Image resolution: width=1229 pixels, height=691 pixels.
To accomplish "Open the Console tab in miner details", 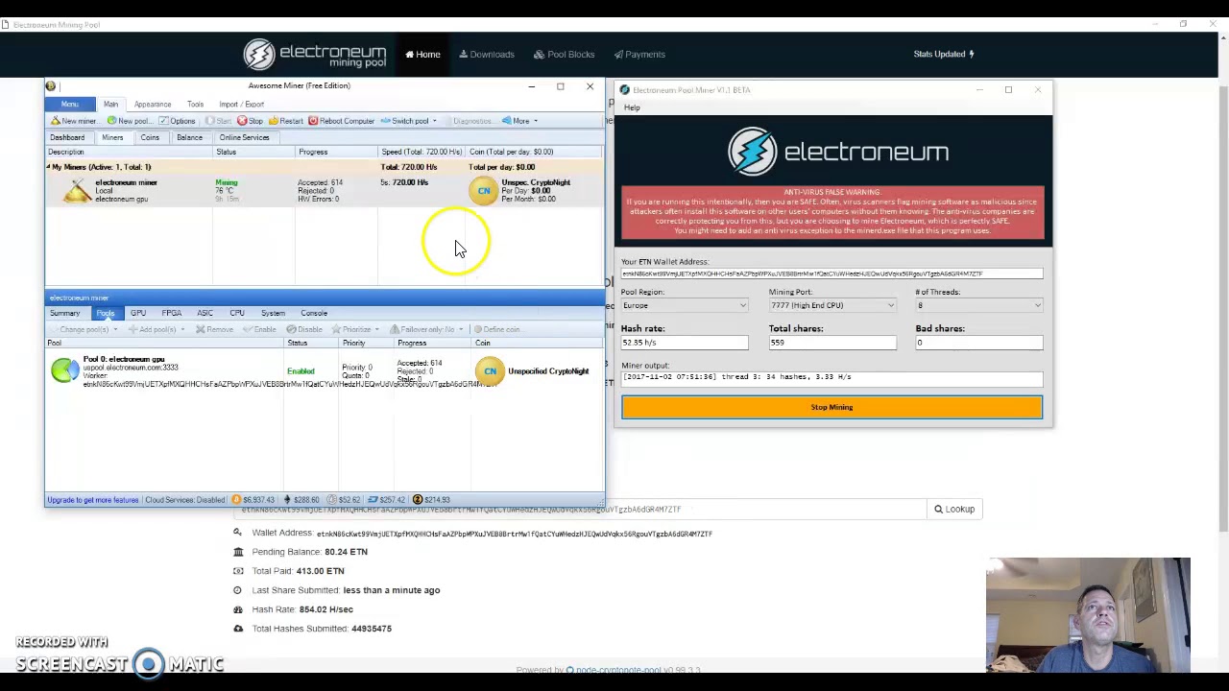I will [x=314, y=313].
